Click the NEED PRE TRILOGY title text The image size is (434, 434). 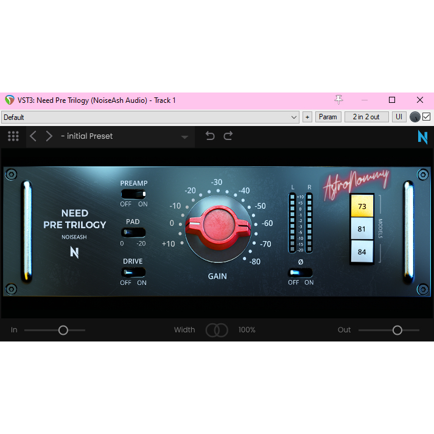tap(74, 219)
